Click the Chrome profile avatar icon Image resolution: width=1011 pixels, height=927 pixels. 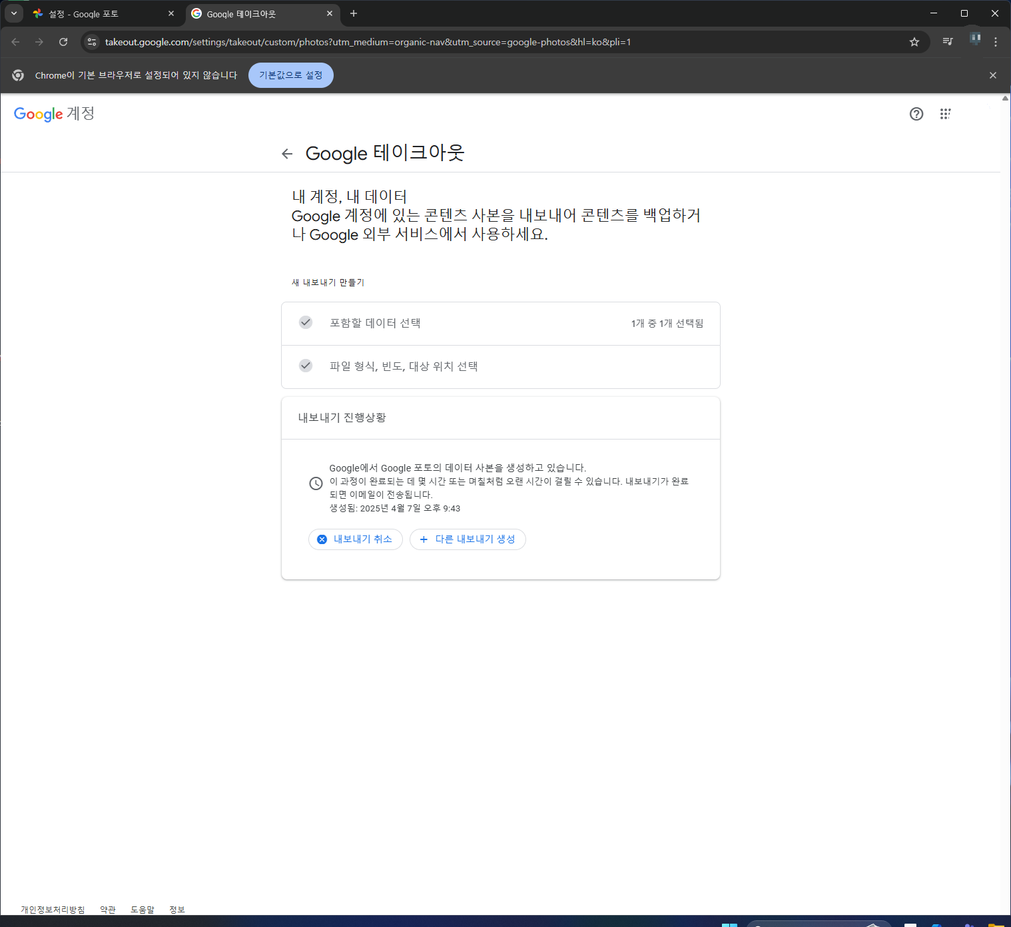click(975, 39)
